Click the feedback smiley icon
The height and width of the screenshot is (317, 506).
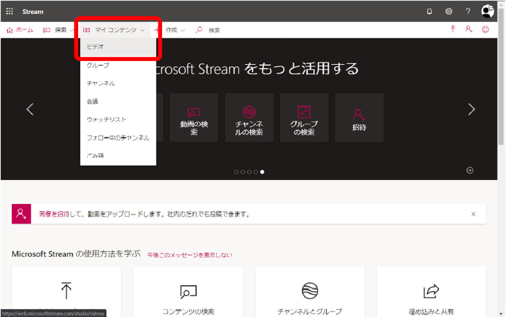[485, 30]
